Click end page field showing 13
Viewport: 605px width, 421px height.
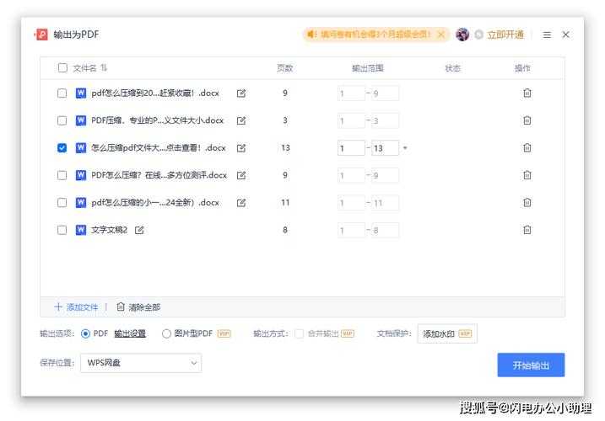point(385,148)
